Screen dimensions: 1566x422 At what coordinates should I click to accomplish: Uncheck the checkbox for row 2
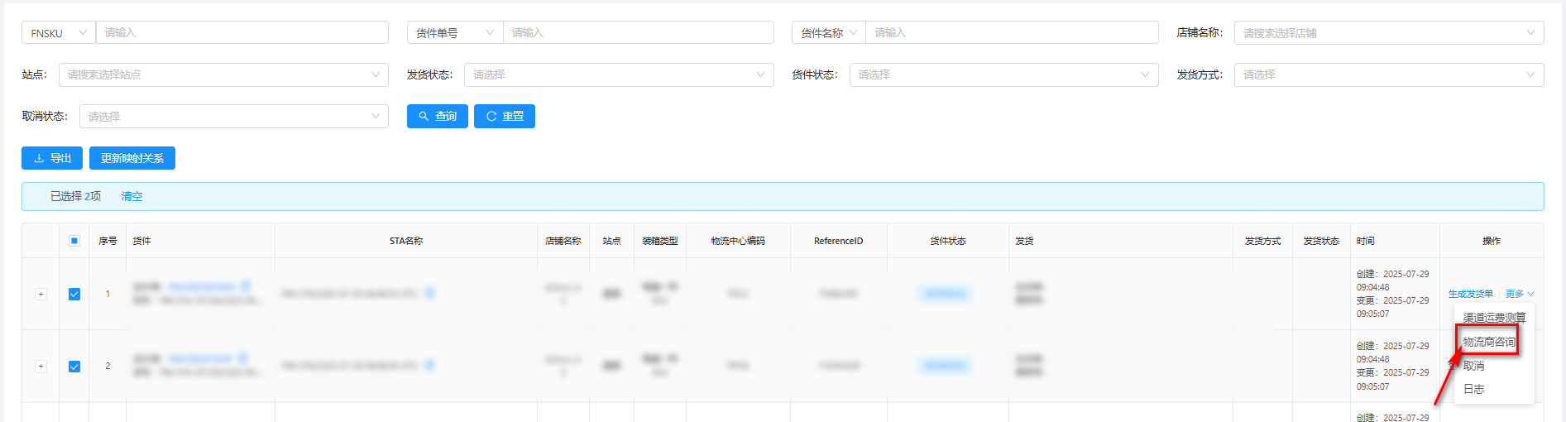74,367
